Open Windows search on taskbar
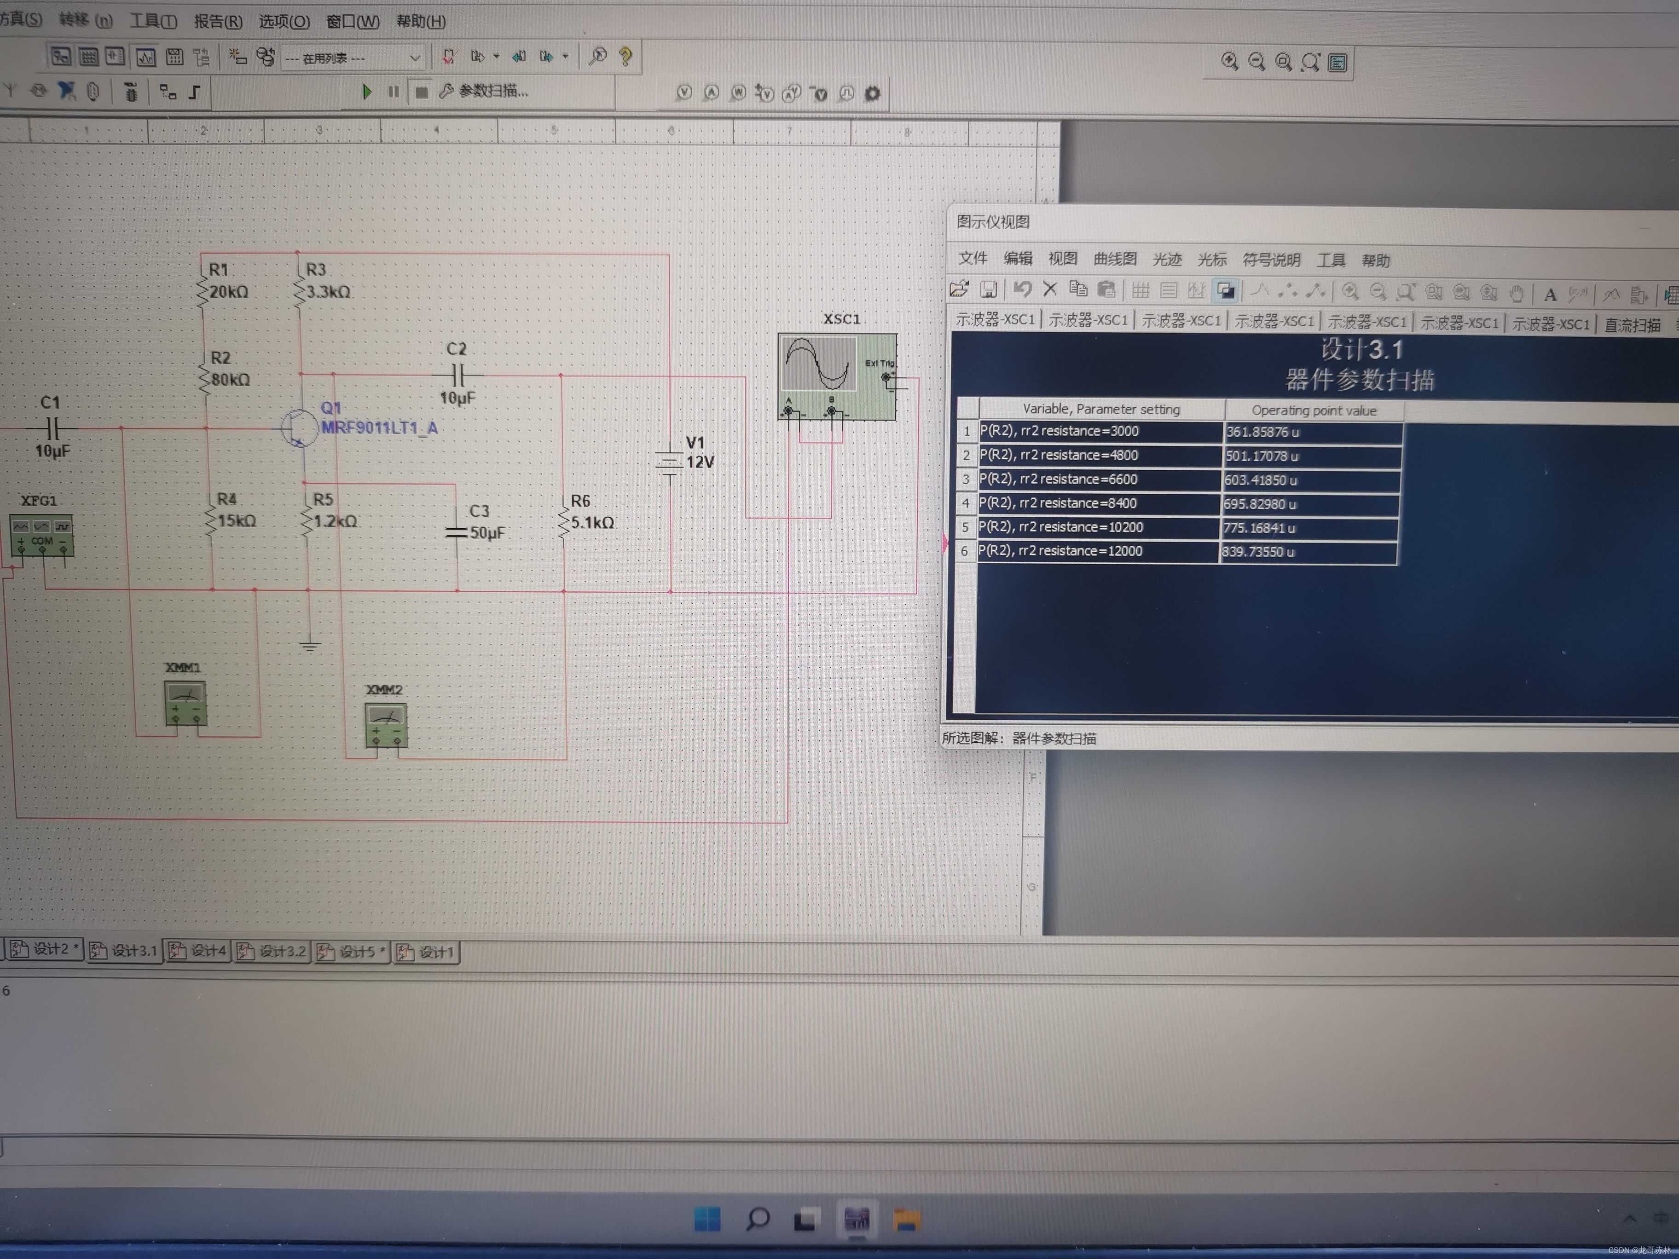1679x1259 pixels. pyautogui.click(x=757, y=1219)
